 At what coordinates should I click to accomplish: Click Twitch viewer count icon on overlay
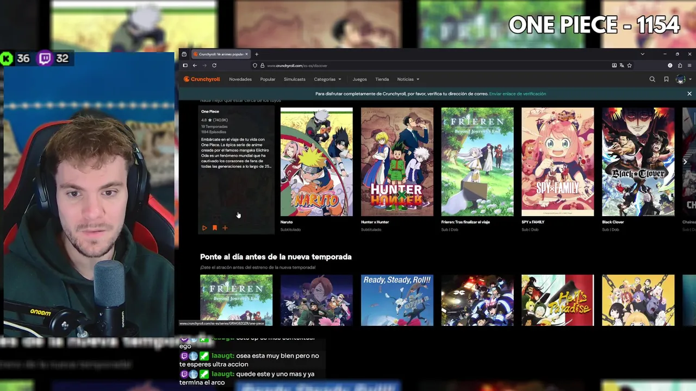pyautogui.click(x=45, y=59)
